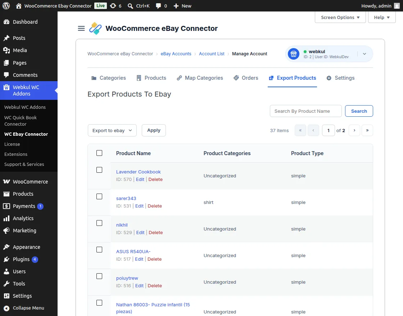Click Edit for Lavender Cookbook
403x316 pixels.
point(140,180)
